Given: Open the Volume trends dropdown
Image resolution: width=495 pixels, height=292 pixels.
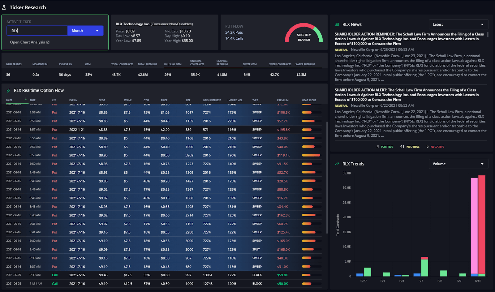Looking at the screenshot, I should [x=458, y=164].
